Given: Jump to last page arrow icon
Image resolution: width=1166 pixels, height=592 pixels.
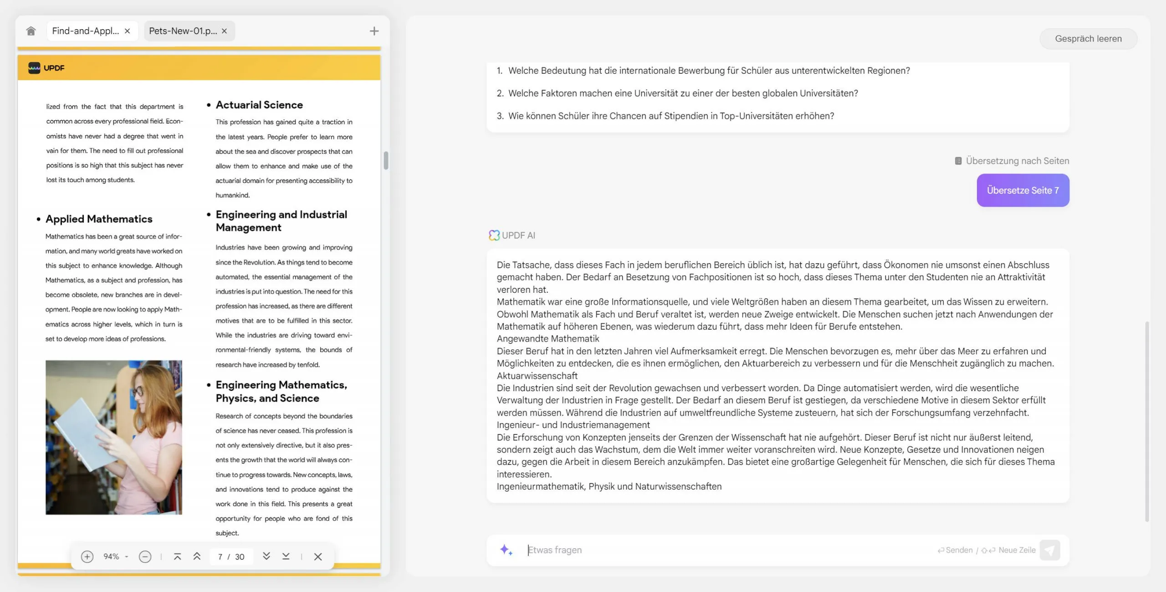Looking at the screenshot, I should (x=286, y=556).
